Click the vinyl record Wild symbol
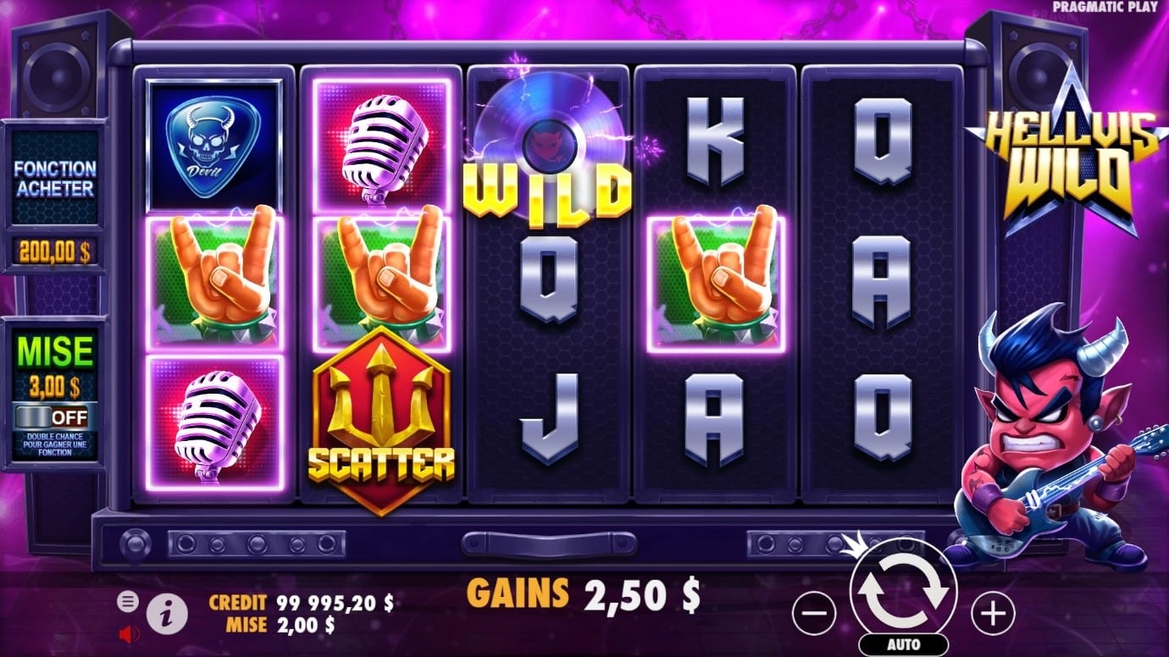This screenshot has height=657, width=1169. [x=549, y=151]
